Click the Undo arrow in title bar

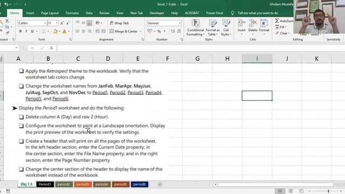coord(6,4)
